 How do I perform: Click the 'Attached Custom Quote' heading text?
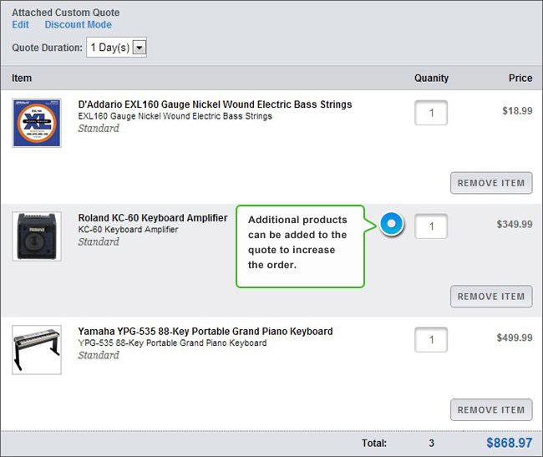click(66, 13)
